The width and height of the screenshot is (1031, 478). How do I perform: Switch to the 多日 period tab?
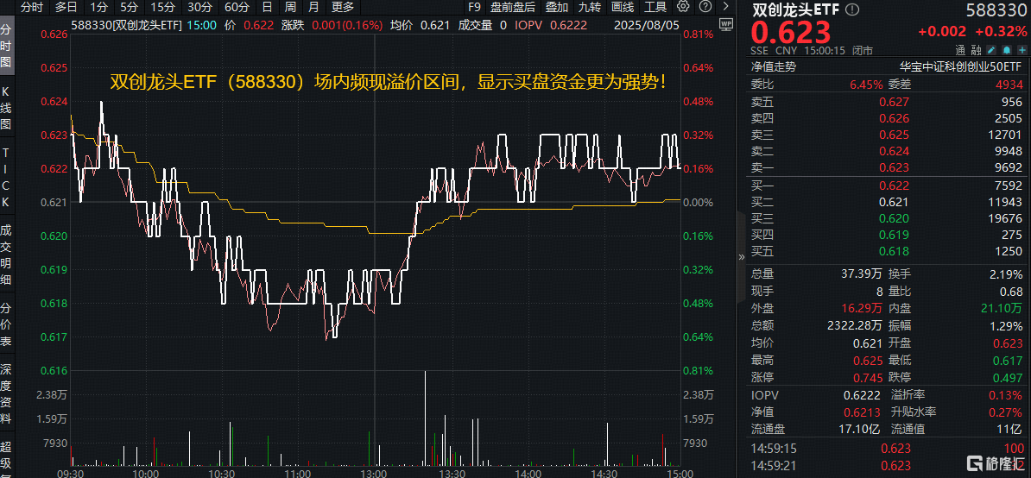[66, 7]
